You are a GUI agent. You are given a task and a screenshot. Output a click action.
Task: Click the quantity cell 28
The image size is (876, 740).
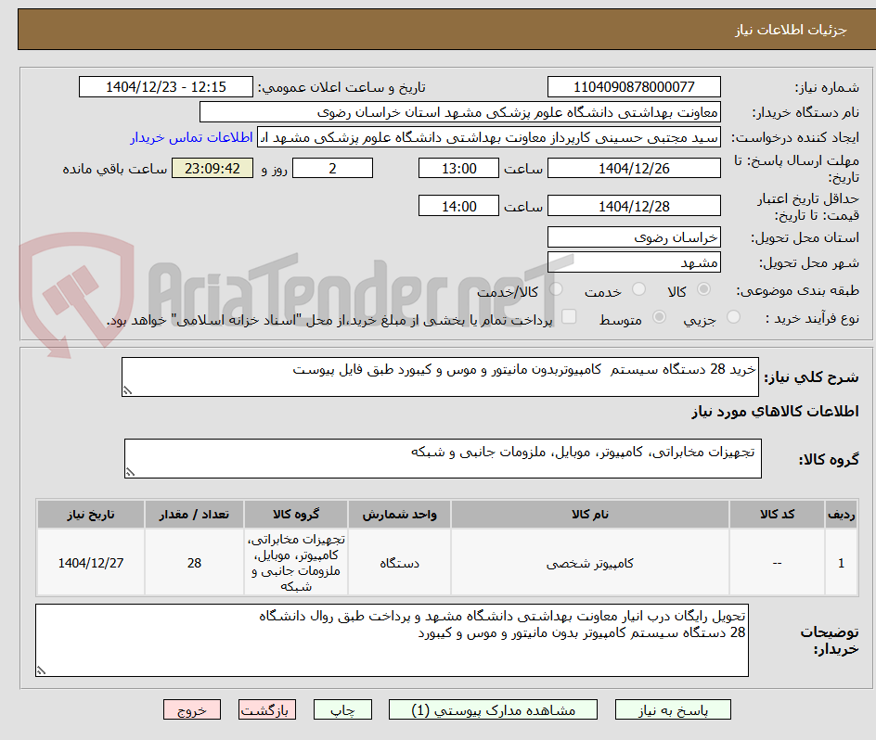click(x=194, y=563)
